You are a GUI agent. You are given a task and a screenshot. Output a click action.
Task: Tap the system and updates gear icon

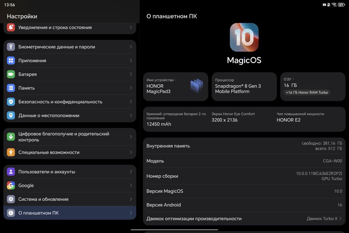11,199
